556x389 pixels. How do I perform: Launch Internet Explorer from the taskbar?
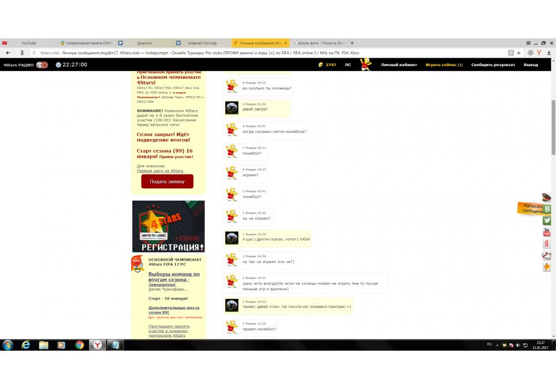point(26,345)
